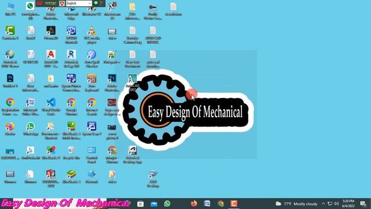Launch the VLC media player shortcut
371x209 pixels.
point(92,35)
